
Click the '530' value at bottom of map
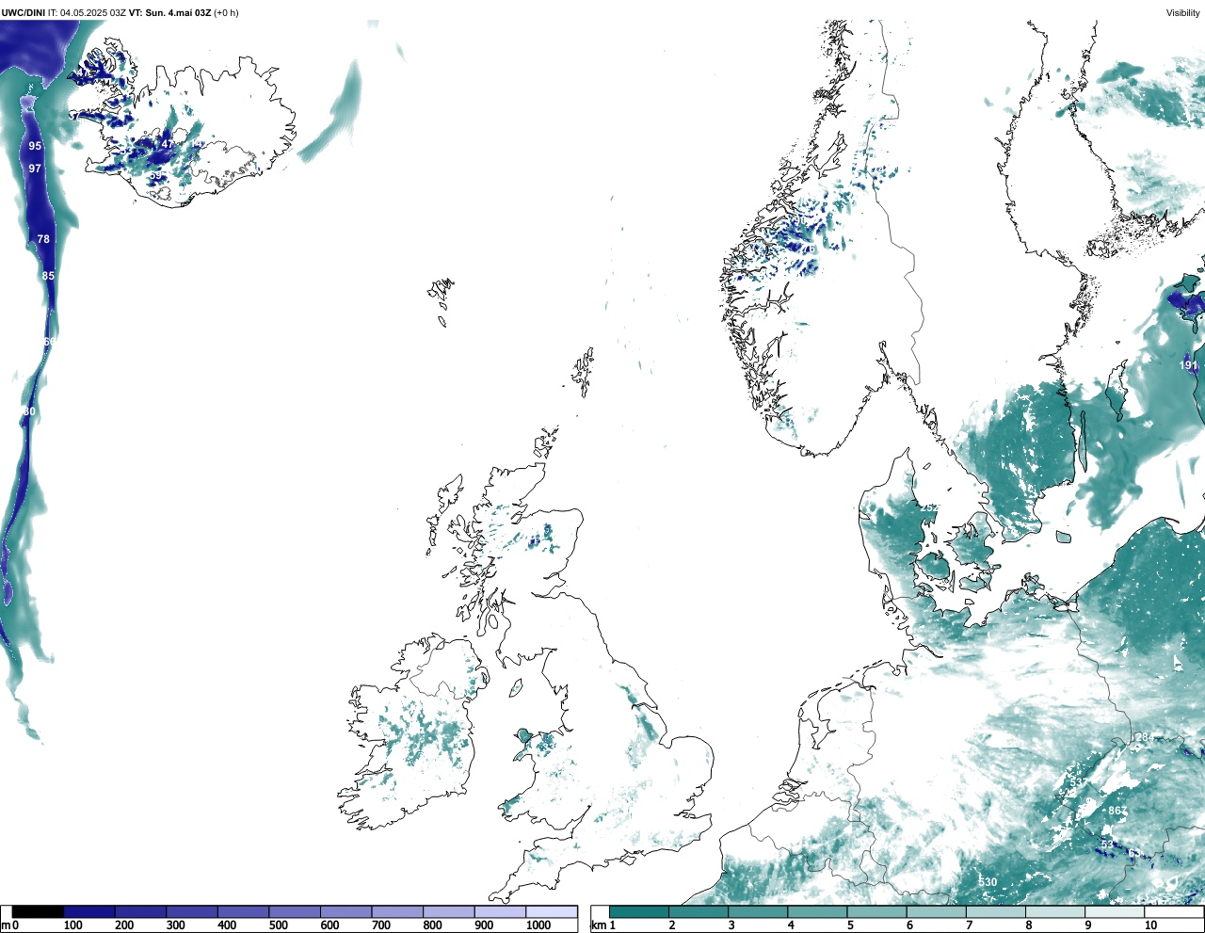[x=988, y=882]
